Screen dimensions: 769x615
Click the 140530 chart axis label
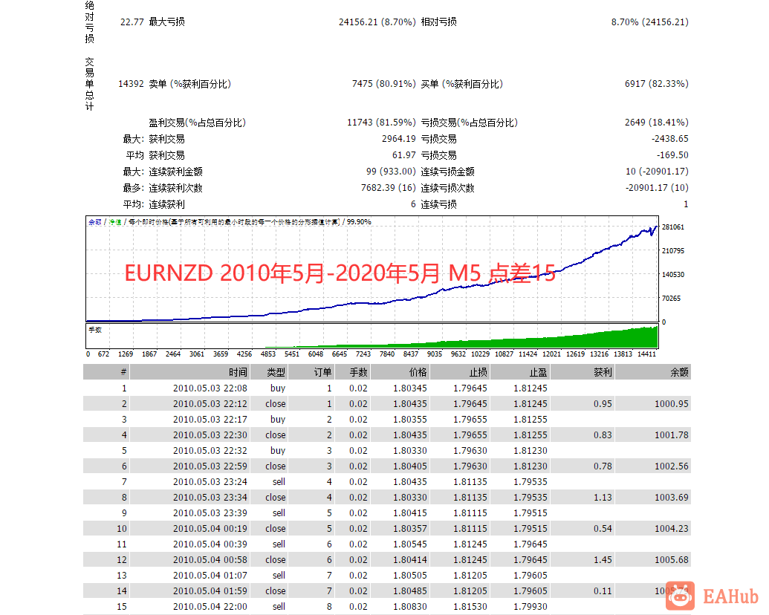pyautogui.click(x=673, y=275)
